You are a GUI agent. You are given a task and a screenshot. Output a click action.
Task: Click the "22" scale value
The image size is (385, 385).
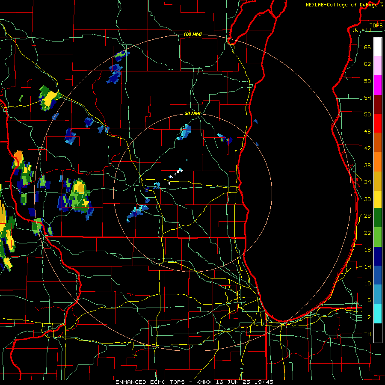tap(367, 233)
